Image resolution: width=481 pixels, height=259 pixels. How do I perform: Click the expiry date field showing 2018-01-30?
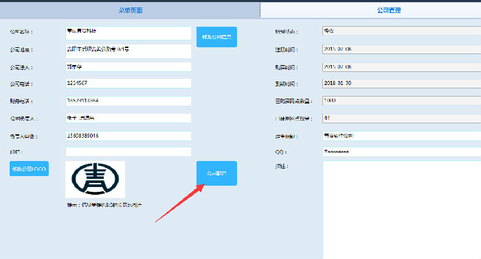(401, 84)
